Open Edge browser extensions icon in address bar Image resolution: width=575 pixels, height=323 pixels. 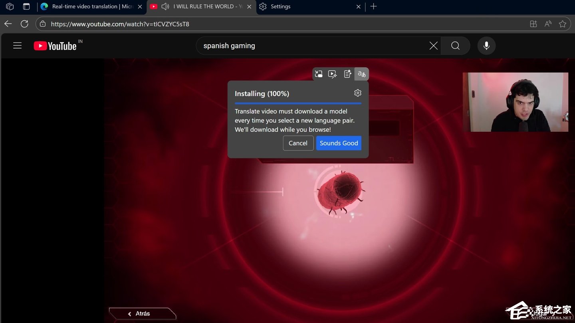533,24
